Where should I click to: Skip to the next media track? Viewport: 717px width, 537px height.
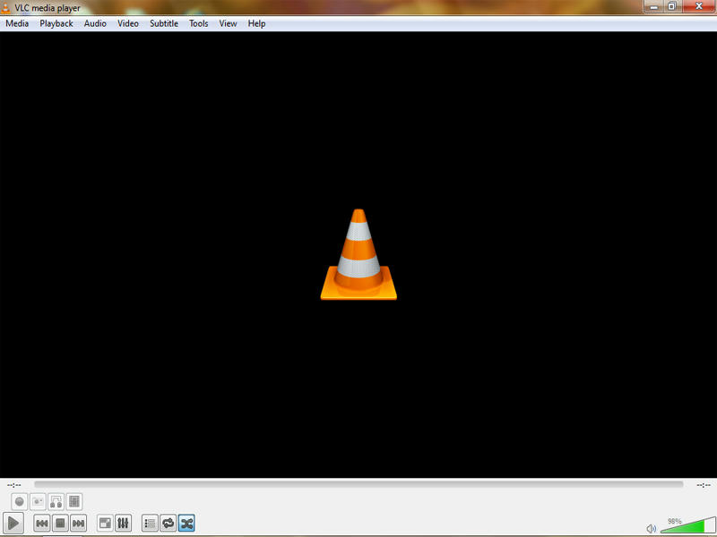[78, 523]
